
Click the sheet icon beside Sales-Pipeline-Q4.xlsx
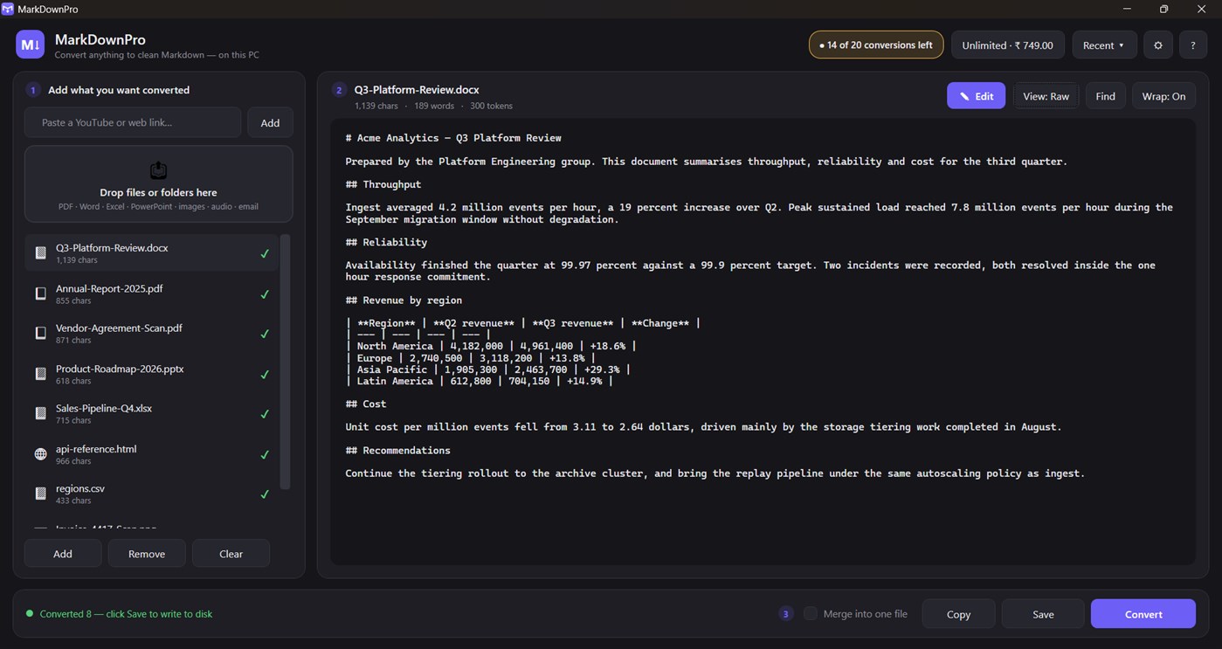coord(40,414)
